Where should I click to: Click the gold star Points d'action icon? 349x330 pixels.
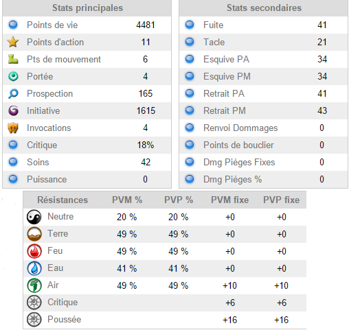click(13, 42)
